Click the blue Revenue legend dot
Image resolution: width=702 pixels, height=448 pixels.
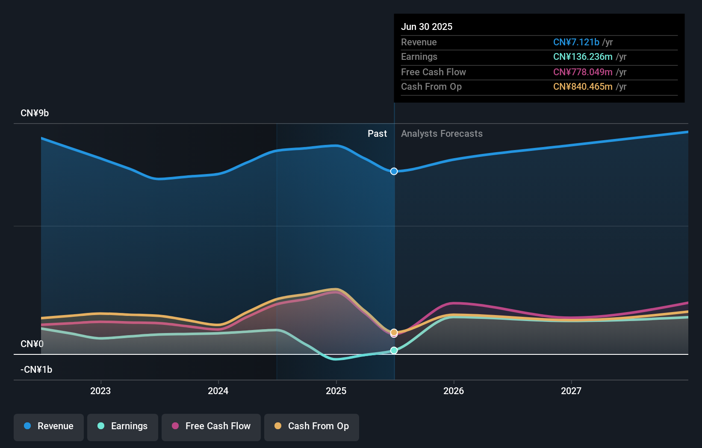pyautogui.click(x=27, y=426)
